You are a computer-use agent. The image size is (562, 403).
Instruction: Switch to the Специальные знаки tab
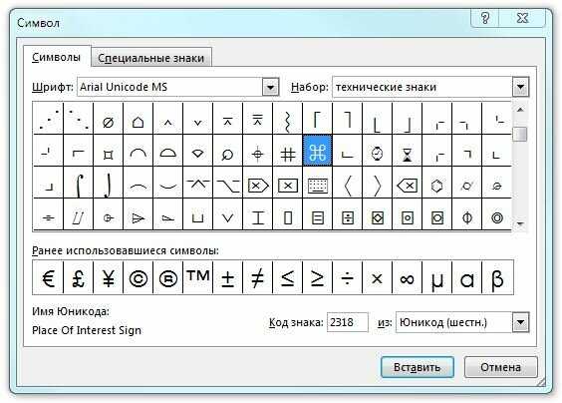[x=151, y=58]
